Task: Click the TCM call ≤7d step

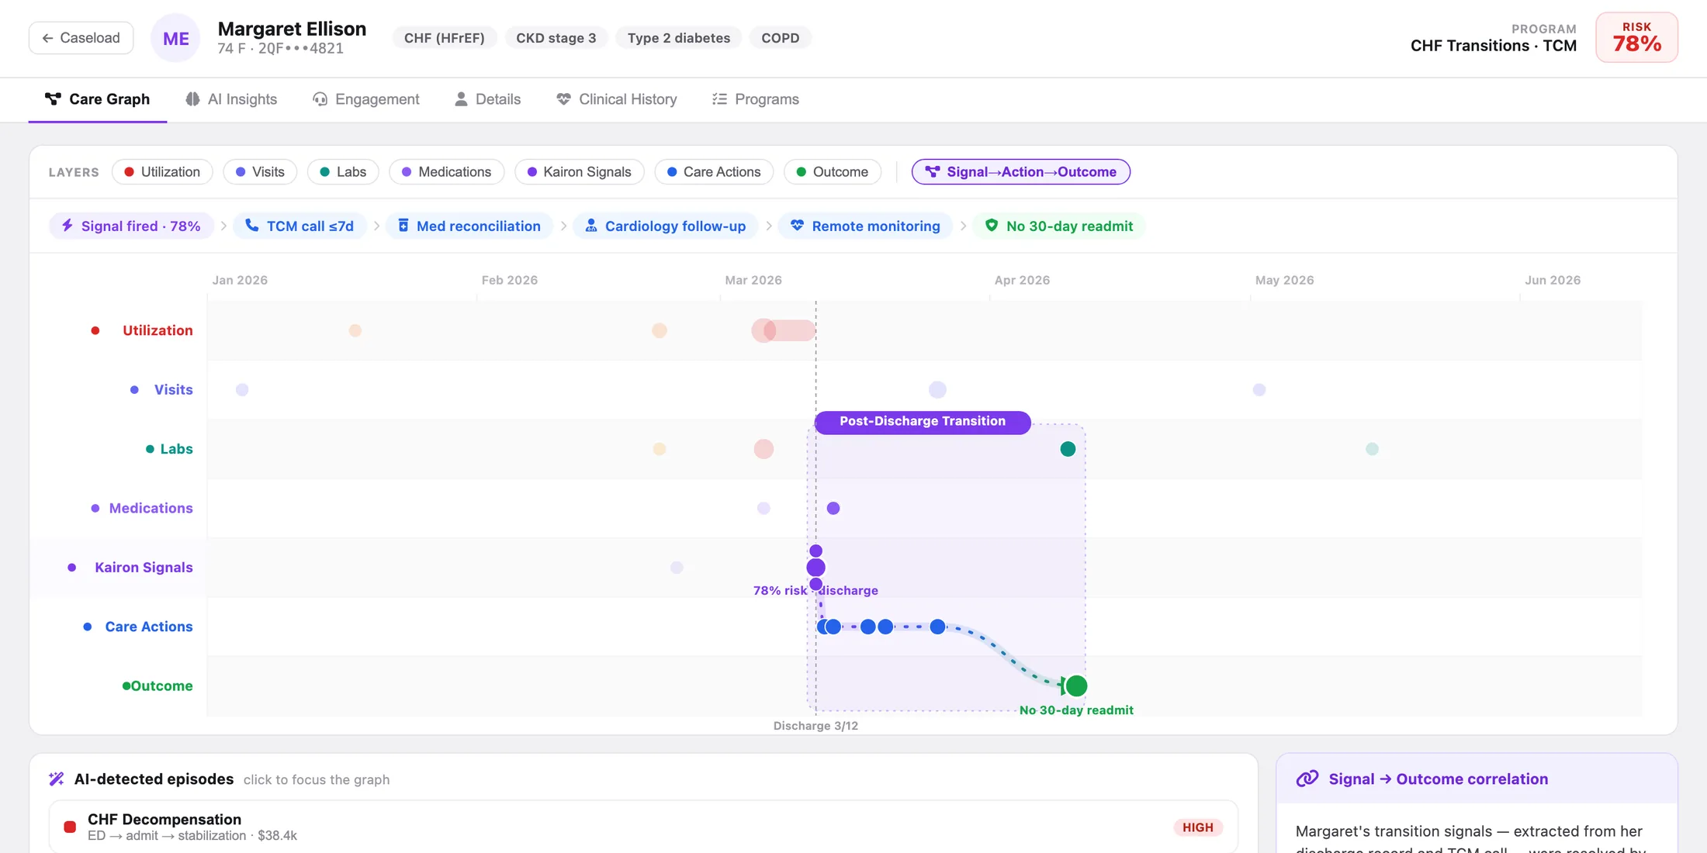Action: [x=300, y=226]
